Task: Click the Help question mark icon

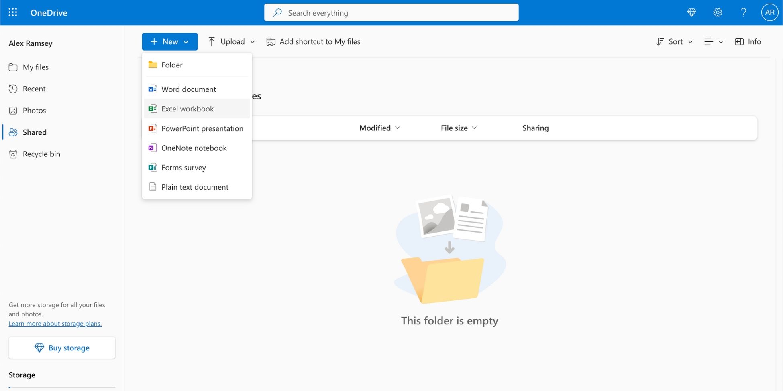Action: [x=743, y=12]
